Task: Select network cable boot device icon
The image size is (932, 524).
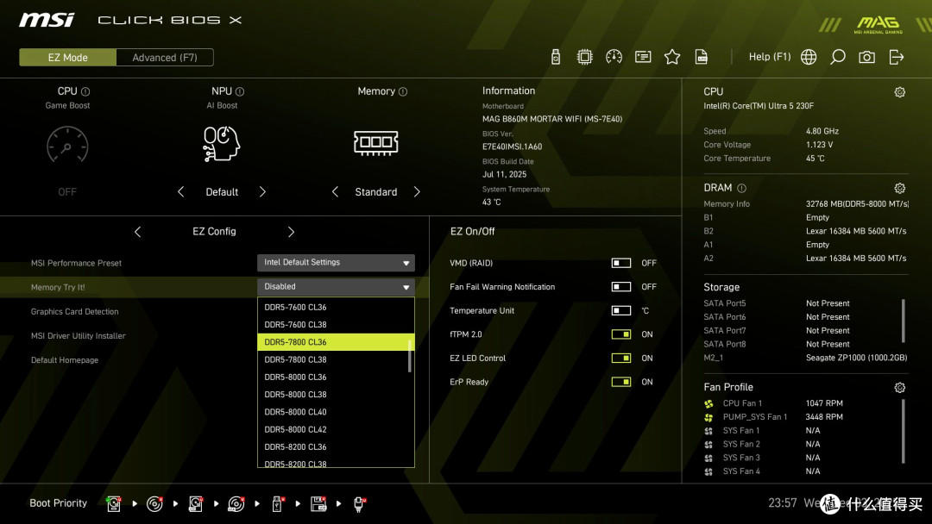Action: pos(359,504)
